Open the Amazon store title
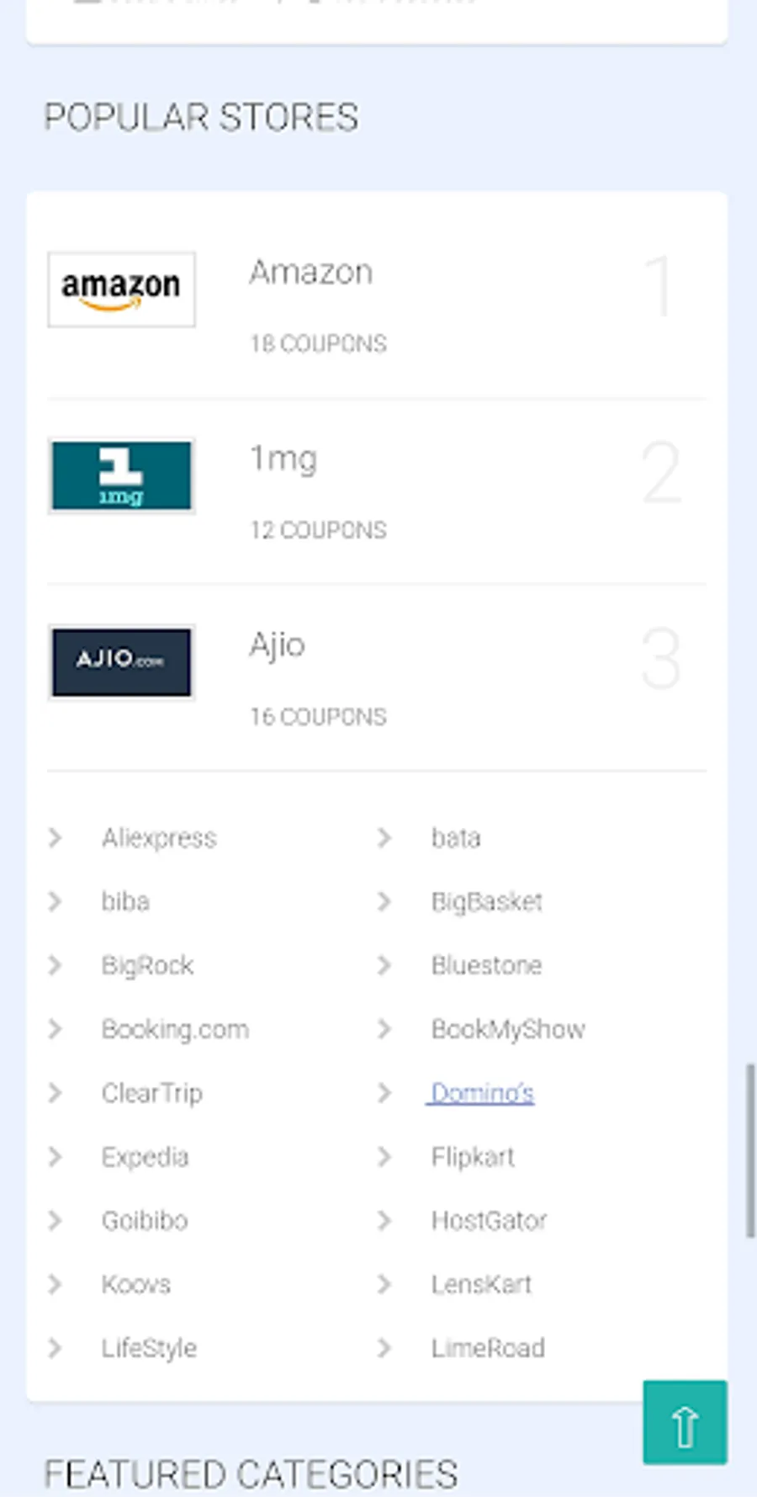This screenshot has width=757, height=1497. click(310, 273)
